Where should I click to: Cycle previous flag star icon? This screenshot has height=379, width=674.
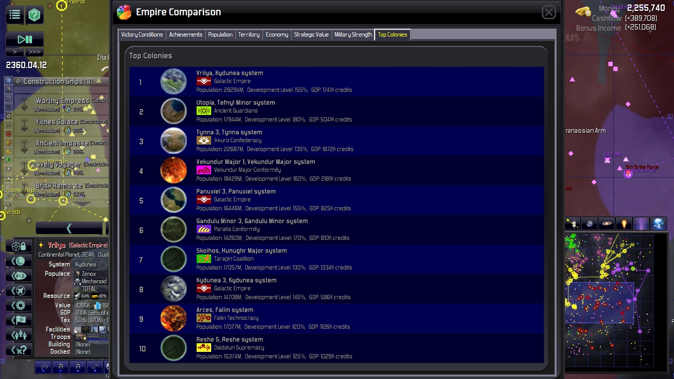click(x=19, y=320)
